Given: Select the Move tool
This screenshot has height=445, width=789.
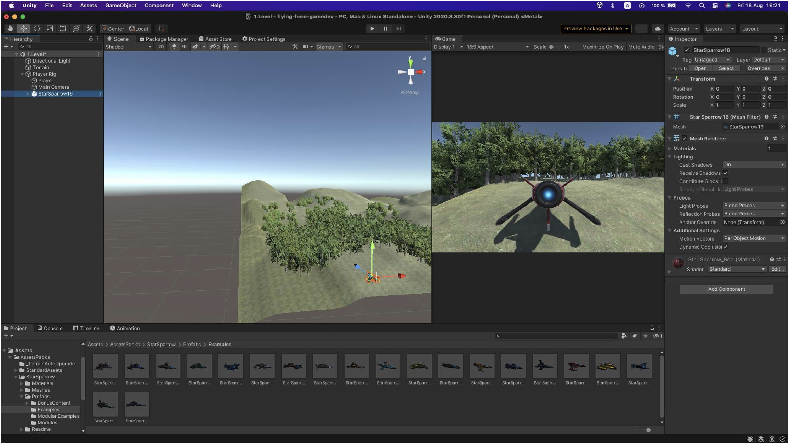Looking at the screenshot, I should point(23,29).
